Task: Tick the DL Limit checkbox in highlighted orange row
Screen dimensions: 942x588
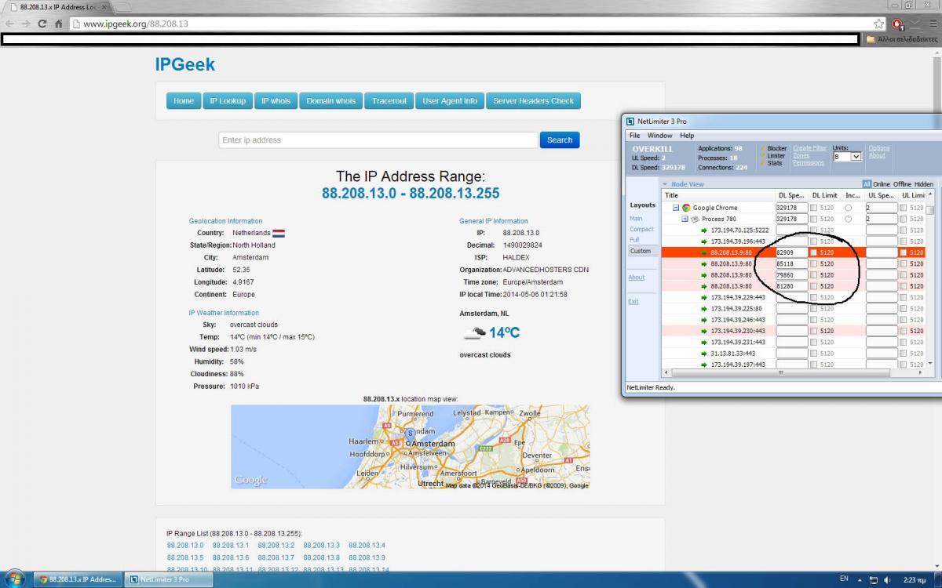Action: pos(814,252)
